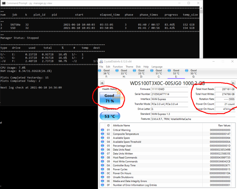
Task: Click the status dot for Available Spare Threshold
Action: tap(103, 142)
